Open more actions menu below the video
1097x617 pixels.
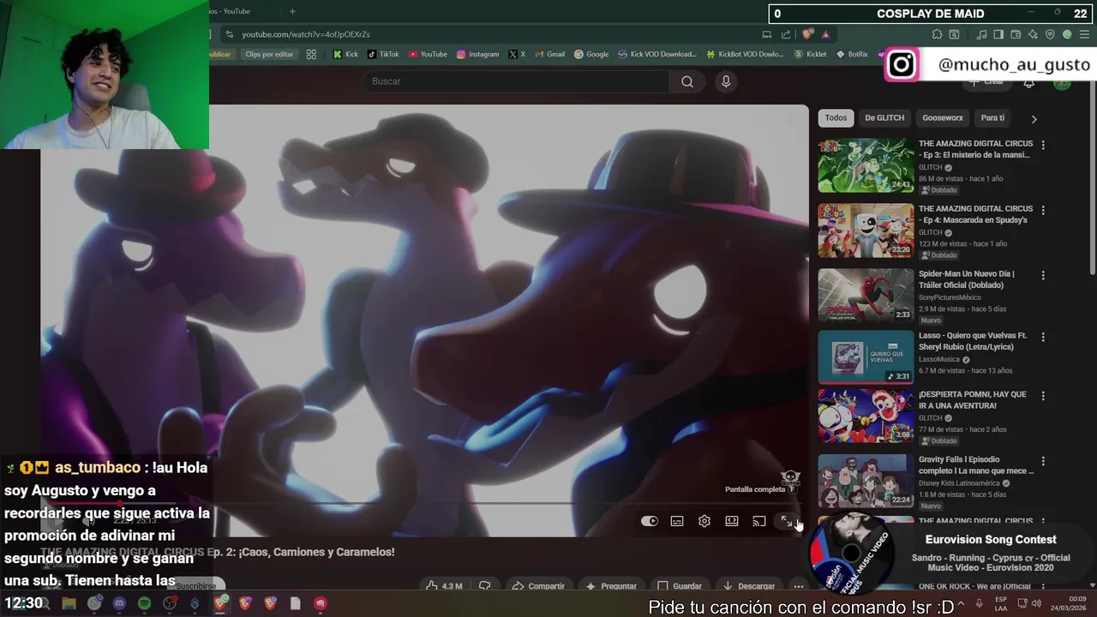pyautogui.click(x=798, y=586)
